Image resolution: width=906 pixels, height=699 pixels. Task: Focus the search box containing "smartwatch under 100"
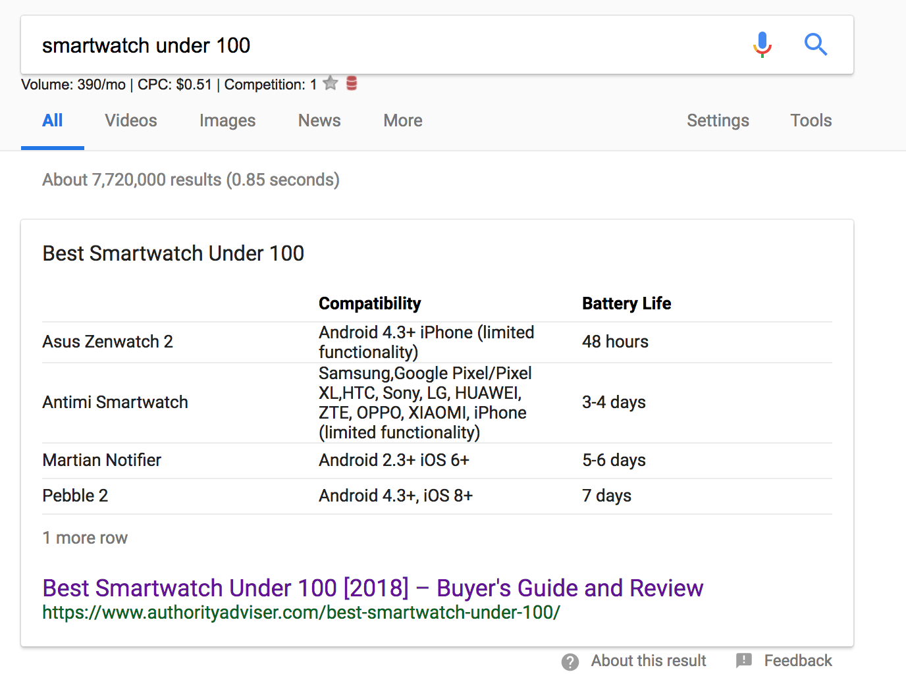click(382, 45)
